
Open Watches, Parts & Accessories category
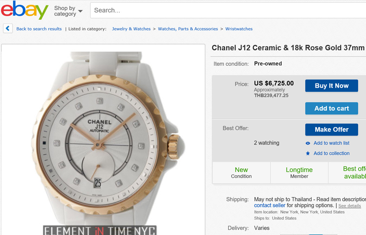coord(188,29)
